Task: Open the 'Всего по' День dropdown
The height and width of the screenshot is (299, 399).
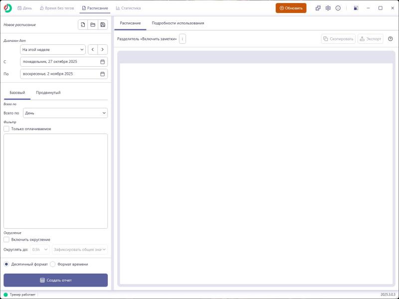Action: coord(65,113)
